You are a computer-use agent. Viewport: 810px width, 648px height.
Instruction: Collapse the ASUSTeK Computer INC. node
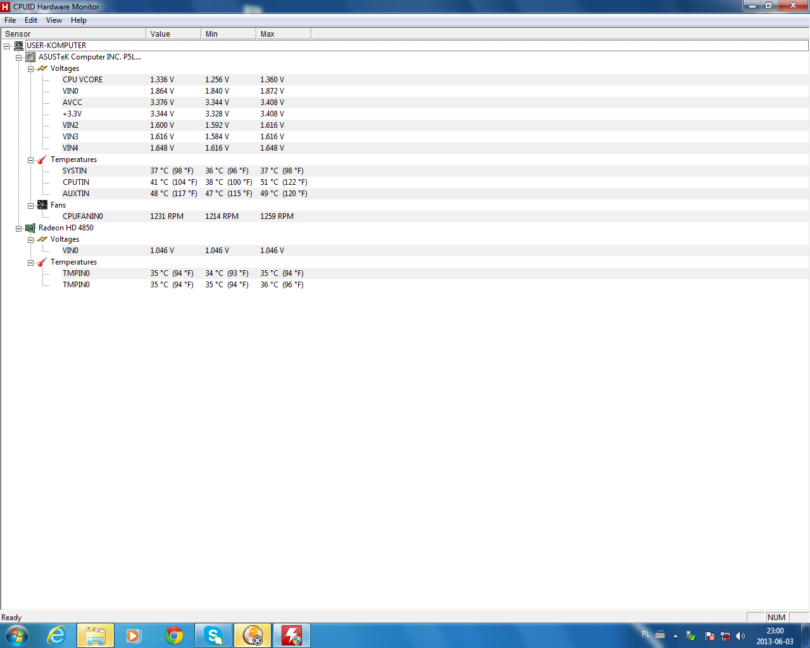[19, 57]
